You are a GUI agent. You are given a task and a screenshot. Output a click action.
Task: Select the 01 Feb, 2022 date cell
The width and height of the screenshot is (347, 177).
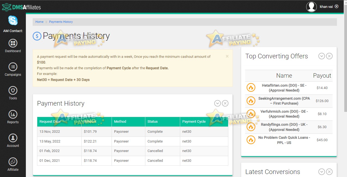pos(59,151)
